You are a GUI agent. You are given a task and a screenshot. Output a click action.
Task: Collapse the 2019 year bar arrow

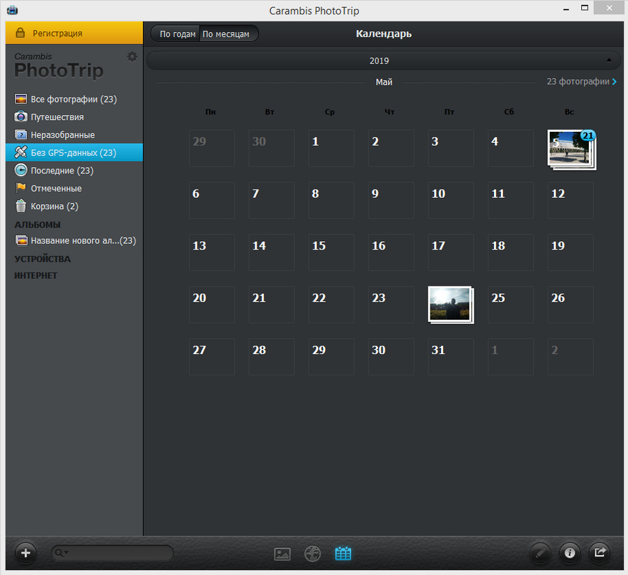[x=608, y=60]
